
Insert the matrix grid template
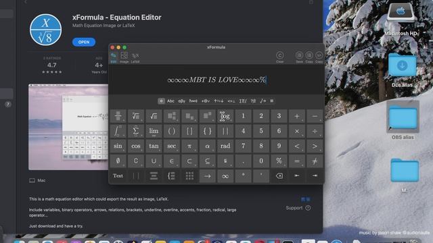(189, 175)
